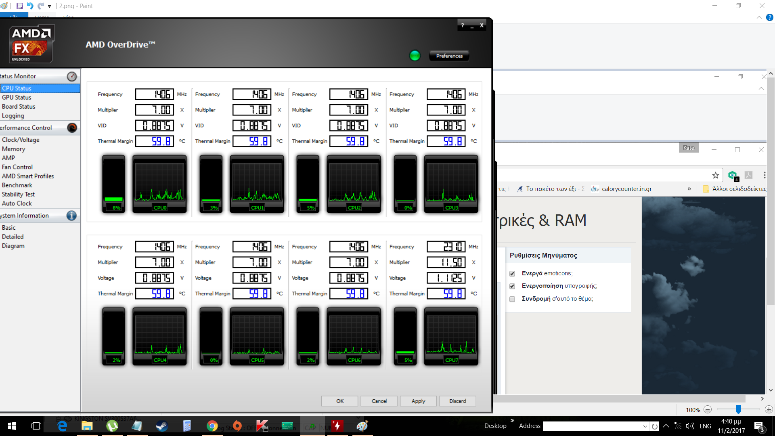Click the System Information info icon
The height and width of the screenshot is (436, 775).
point(71,216)
